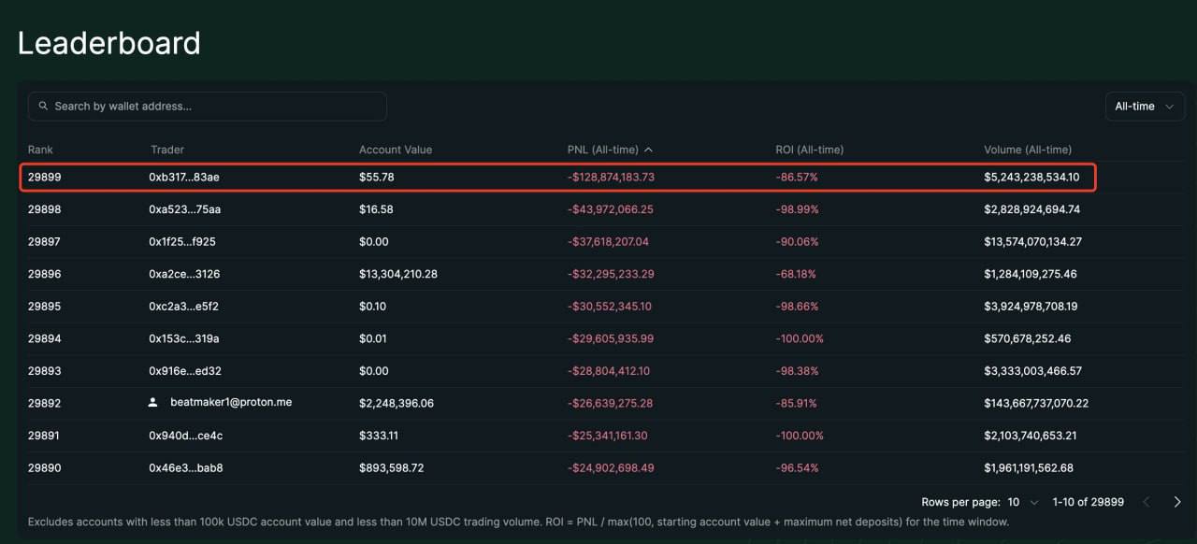This screenshot has height=544, width=1197.
Task: Go to the next page arrow
Action: pyautogui.click(x=1176, y=502)
